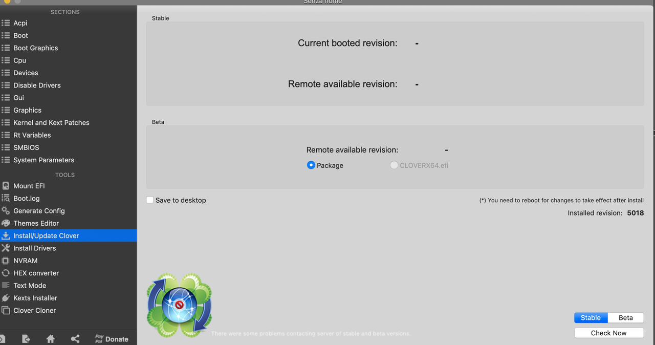Click the home icon in bottom toolbar

click(50, 339)
